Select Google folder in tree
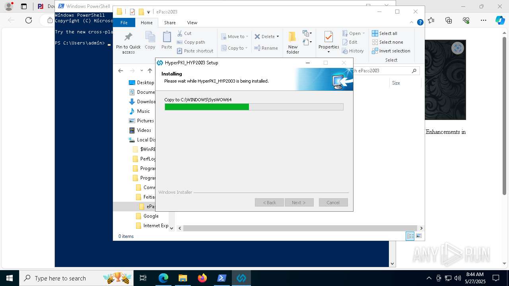Screen dimensions: 509x286 click(x=147, y=216)
